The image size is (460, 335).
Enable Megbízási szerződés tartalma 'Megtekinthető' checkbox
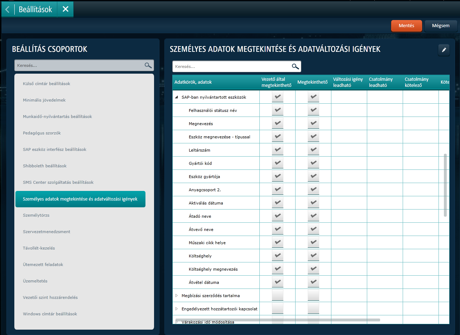click(x=313, y=296)
